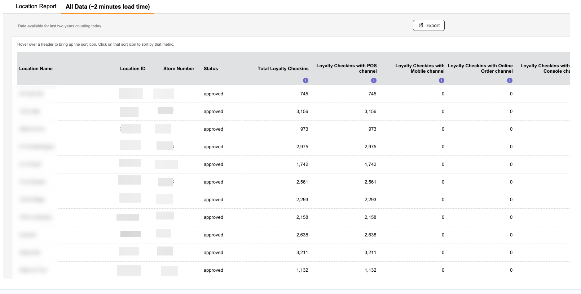Click the export icon inside Export button
This screenshot has width=581, height=294.
[421, 25]
